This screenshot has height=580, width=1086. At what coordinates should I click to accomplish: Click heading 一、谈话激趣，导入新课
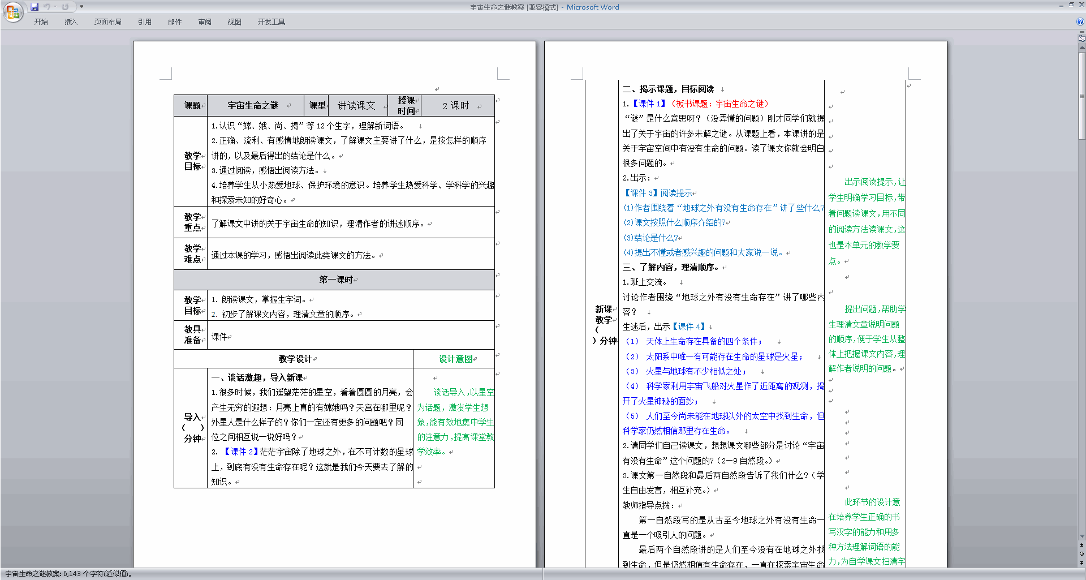[257, 377]
